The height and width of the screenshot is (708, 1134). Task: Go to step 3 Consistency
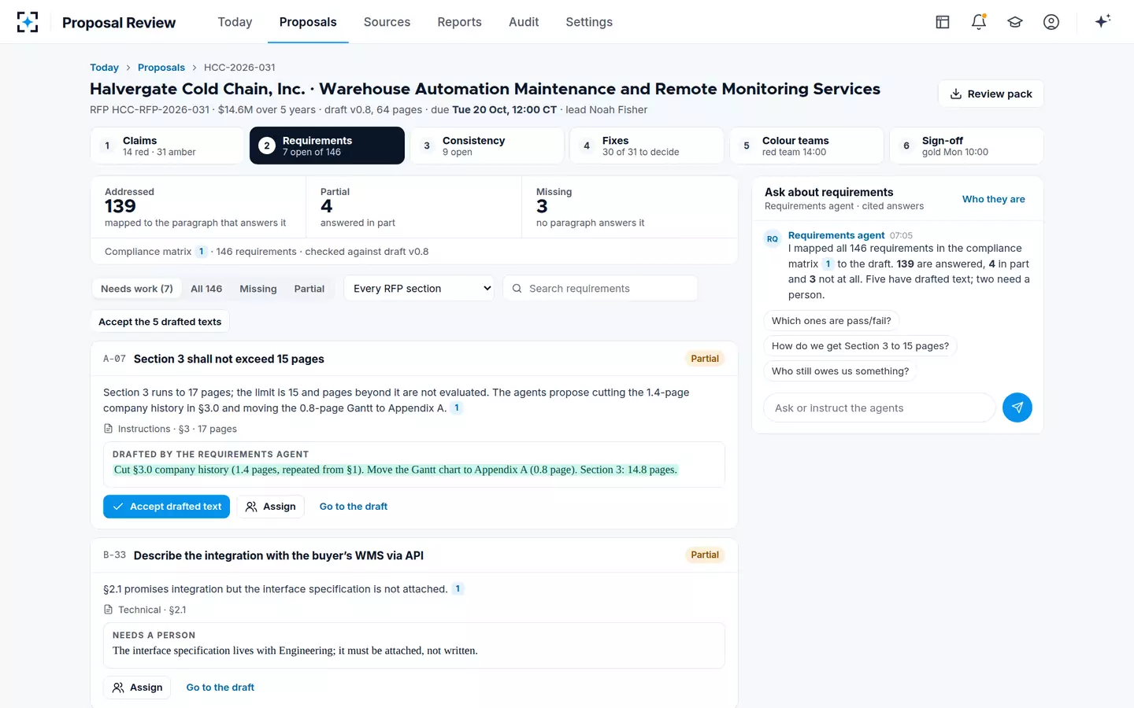(x=487, y=146)
